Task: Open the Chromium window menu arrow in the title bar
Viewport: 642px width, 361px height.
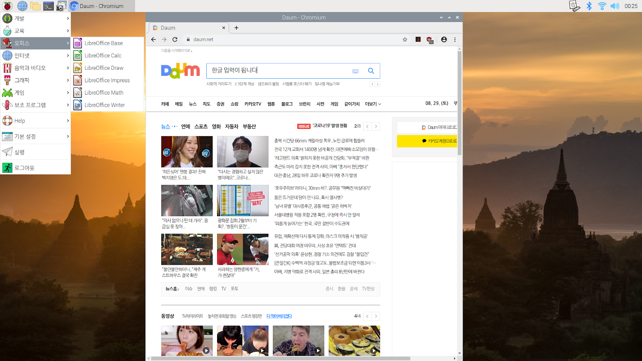Action: 441,17
